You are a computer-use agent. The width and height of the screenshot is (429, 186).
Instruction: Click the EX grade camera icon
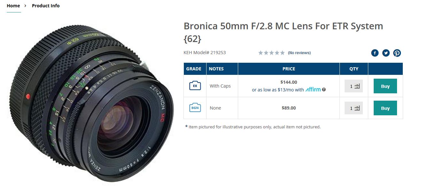[195, 86]
